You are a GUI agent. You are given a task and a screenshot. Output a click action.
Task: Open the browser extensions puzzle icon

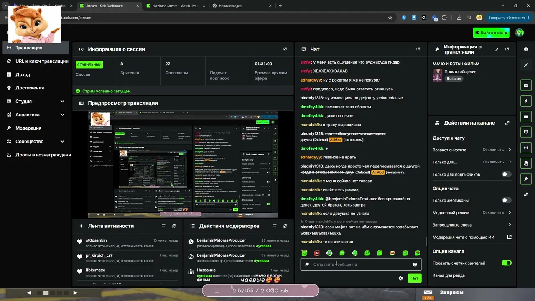tap(444, 18)
